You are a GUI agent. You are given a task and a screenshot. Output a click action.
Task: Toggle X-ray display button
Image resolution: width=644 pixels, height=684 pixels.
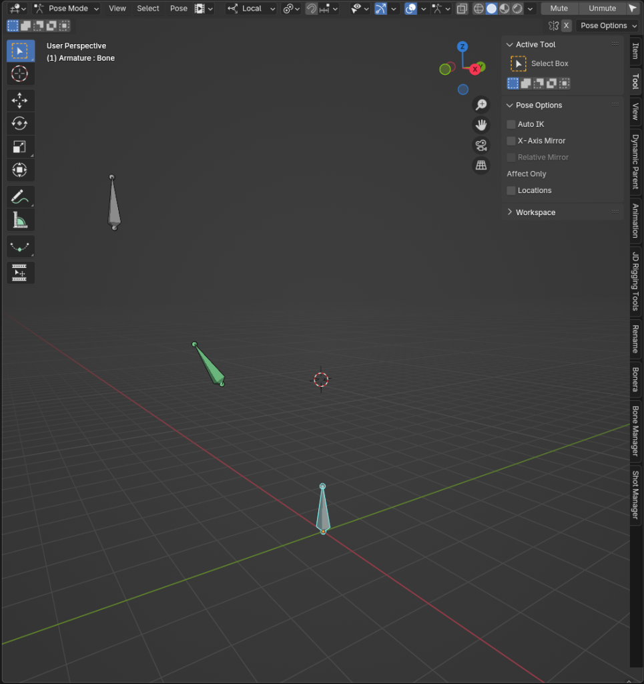click(x=462, y=8)
